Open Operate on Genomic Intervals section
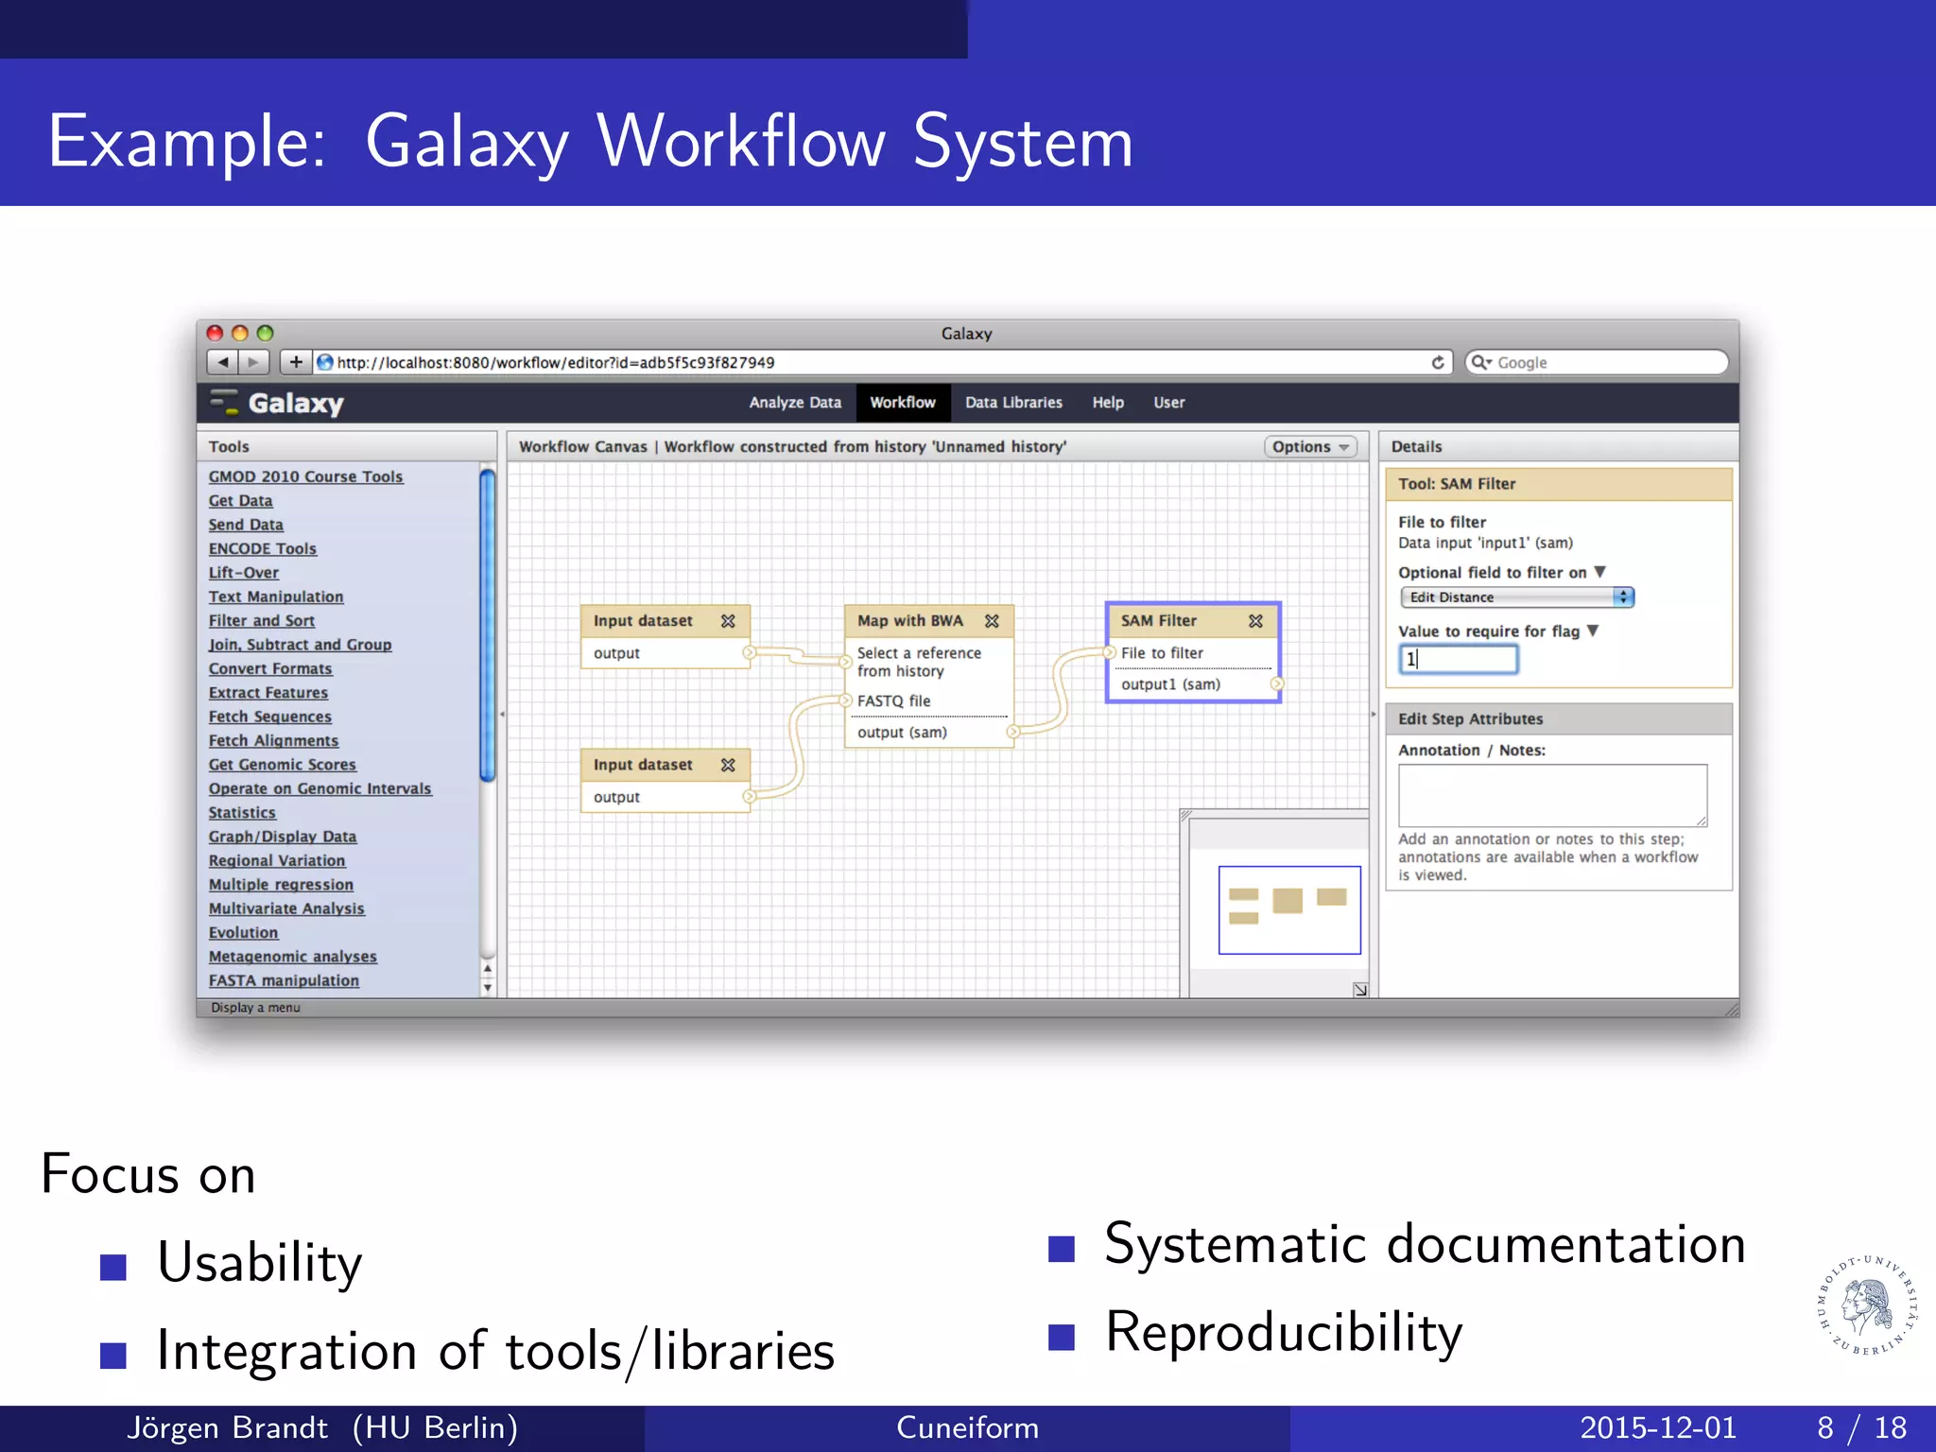The height and width of the screenshot is (1452, 1936). 320,788
